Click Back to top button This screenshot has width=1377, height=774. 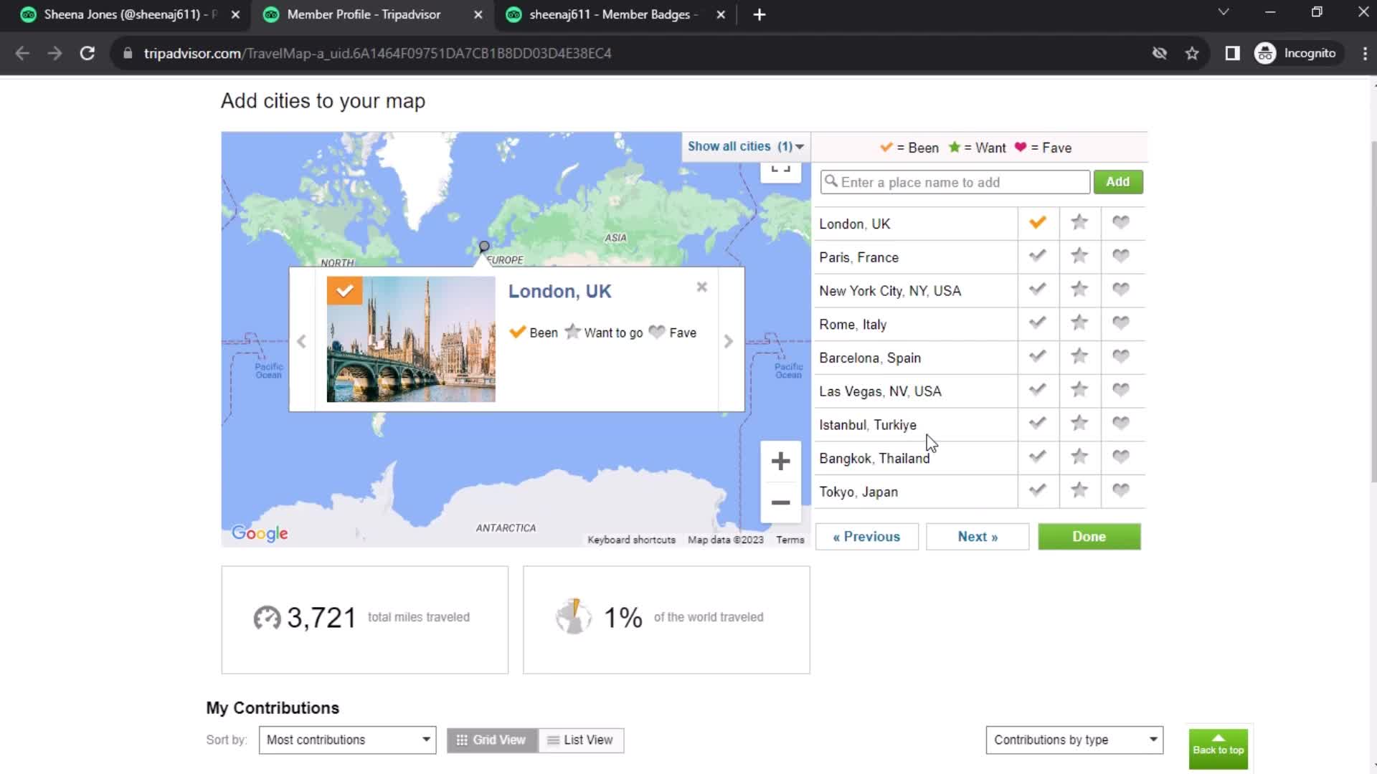1218,749
